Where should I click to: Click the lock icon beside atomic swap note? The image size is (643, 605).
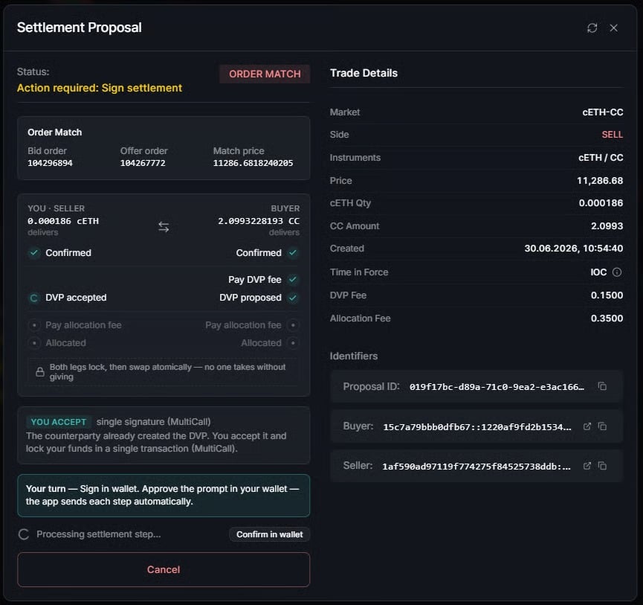point(40,372)
